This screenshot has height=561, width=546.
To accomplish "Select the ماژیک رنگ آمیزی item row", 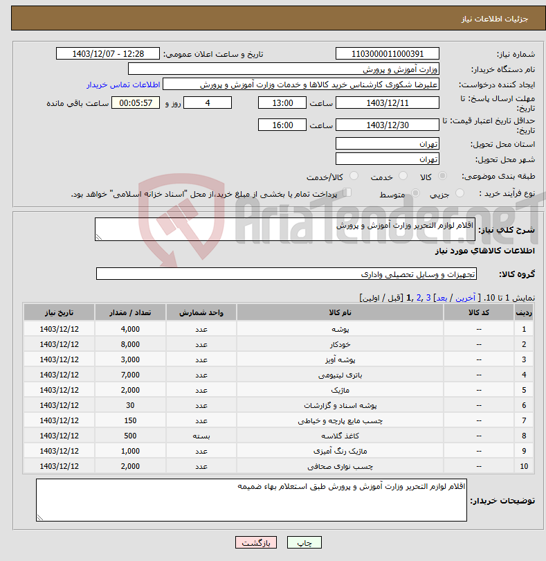I will coord(279,451).
